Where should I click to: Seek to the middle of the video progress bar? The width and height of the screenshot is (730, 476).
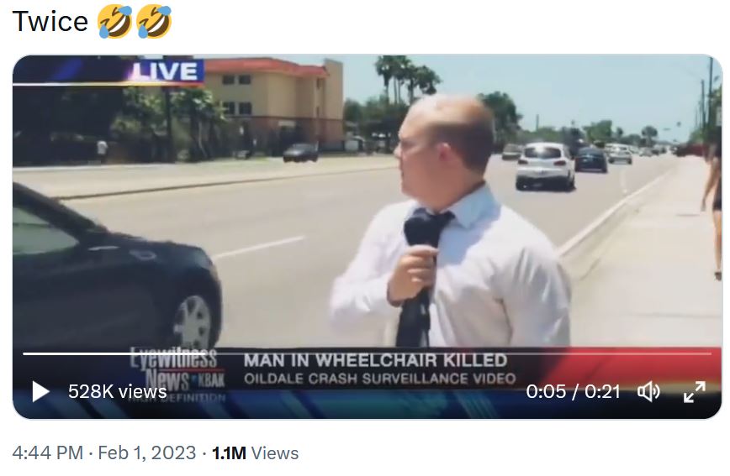[x=367, y=353]
